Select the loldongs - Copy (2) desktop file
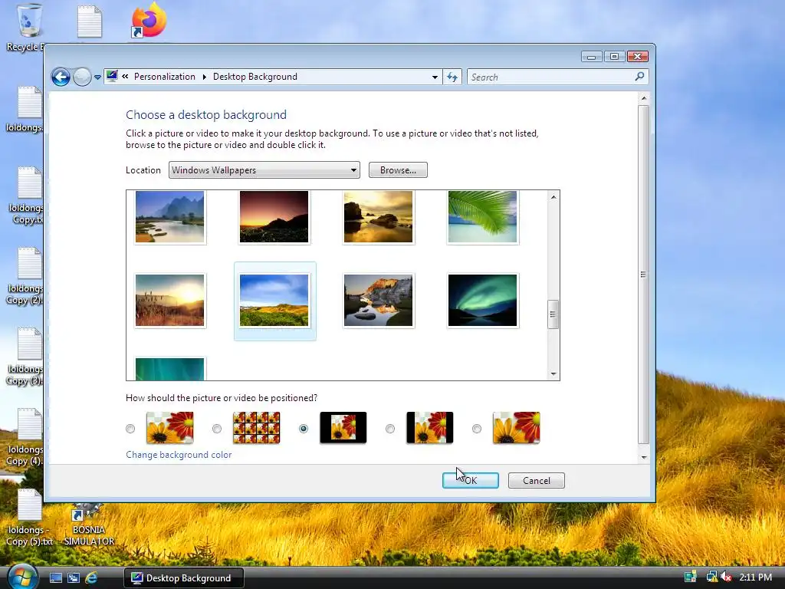785x589 pixels. point(25,276)
